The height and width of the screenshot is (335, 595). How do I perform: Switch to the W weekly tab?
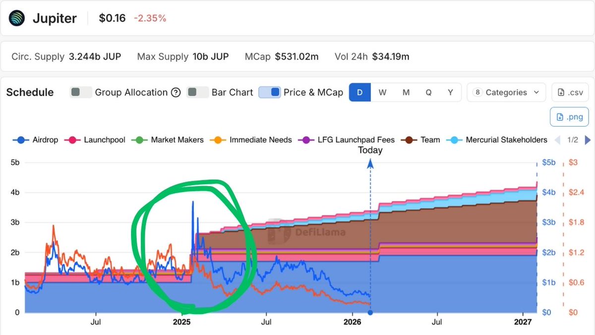[383, 92]
